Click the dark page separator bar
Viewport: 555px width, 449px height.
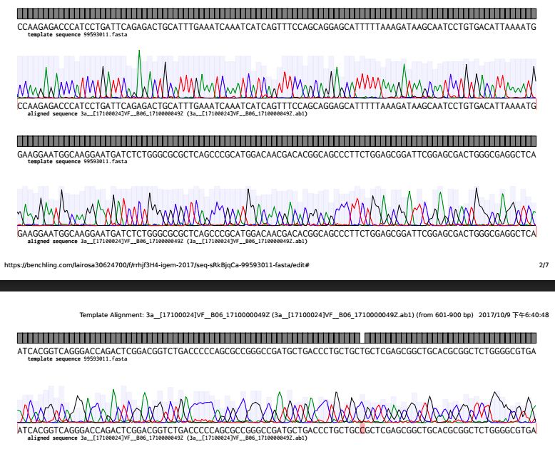click(277, 285)
